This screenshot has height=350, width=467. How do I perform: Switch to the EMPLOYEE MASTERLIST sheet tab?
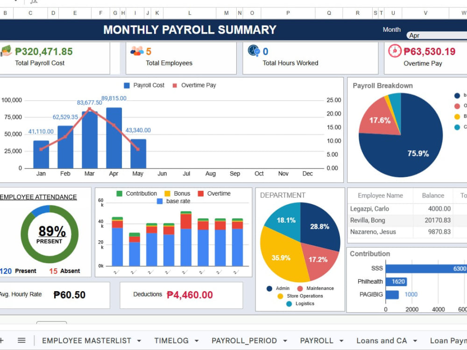click(x=86, y=341)
